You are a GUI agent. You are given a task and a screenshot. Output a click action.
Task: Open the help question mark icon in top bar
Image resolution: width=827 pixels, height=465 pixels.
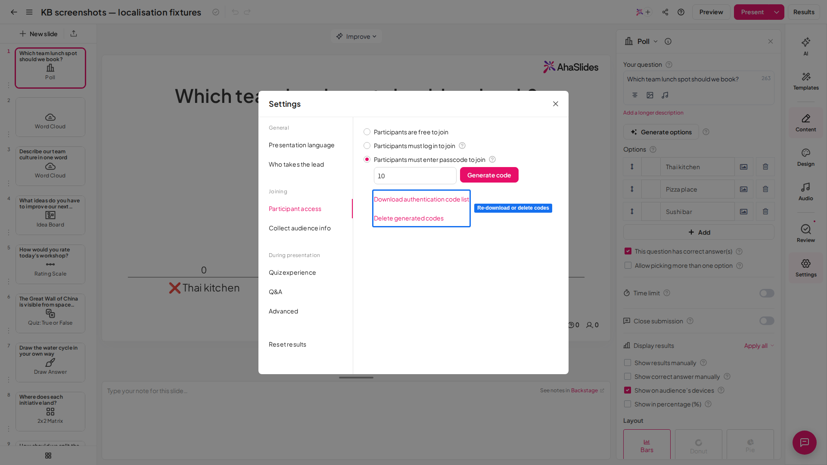click(x=681, y=12)
